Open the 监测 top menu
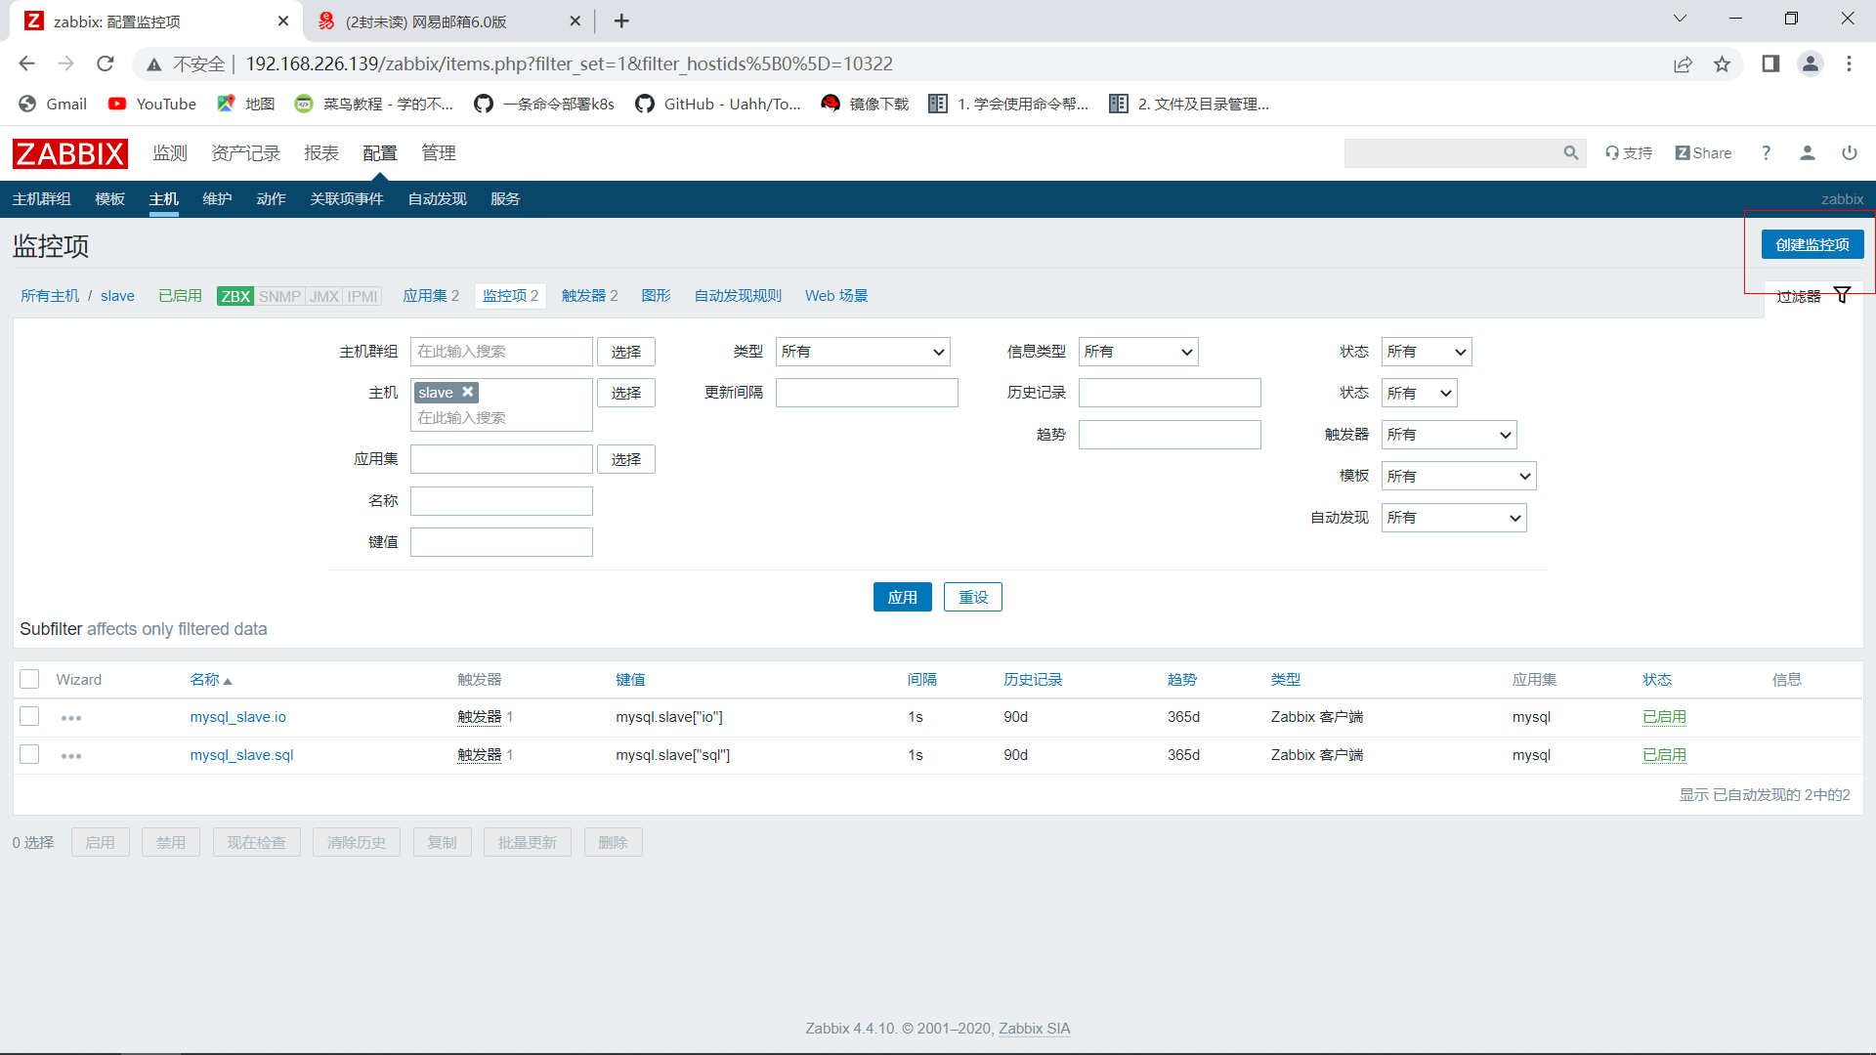The width and height of the screenshot is (1876, 1055). click(169, 153)
